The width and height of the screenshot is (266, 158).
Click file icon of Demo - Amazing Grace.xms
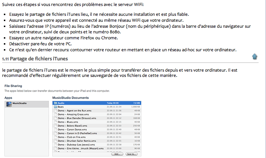pyautogui.click(x=55, y=114)
